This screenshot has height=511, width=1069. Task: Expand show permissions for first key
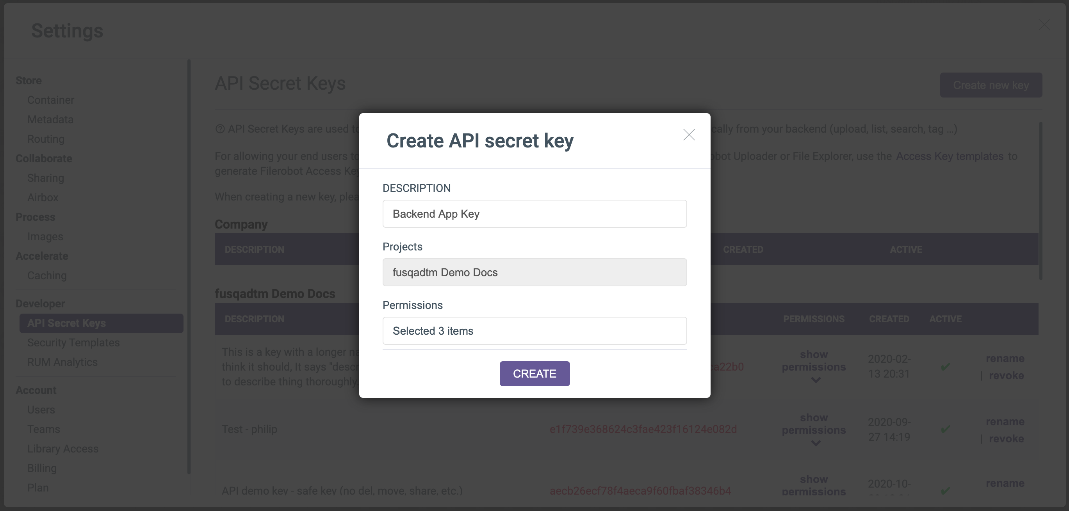click(813, 366)
